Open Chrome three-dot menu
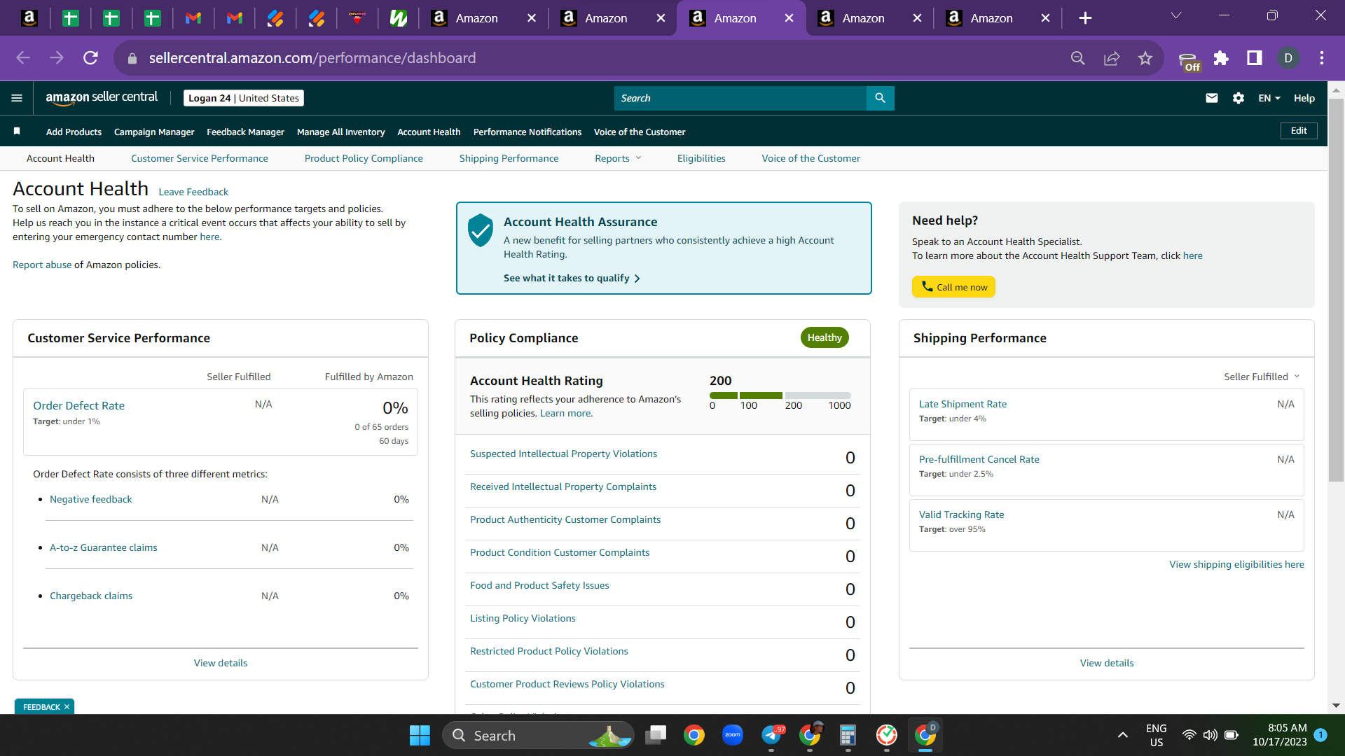1345x756 pixels. click(x=1322, y=58)
